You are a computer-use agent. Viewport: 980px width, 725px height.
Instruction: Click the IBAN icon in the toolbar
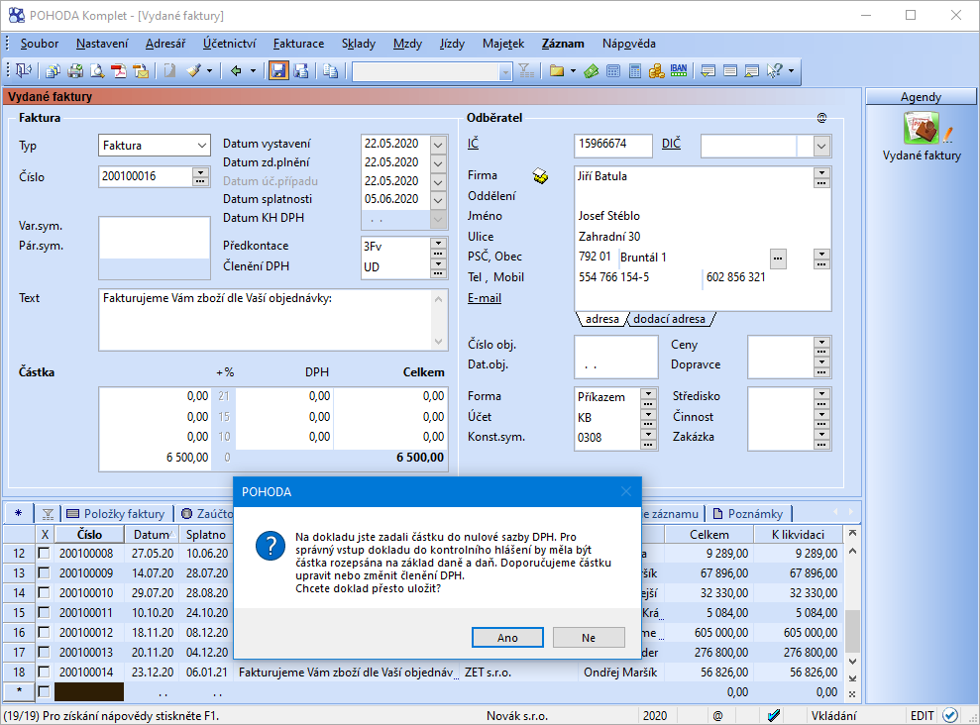point(679,71)
